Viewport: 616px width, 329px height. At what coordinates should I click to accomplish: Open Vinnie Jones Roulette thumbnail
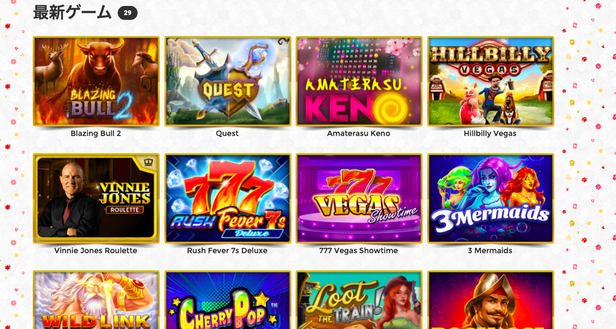click(x=96, y=198)
